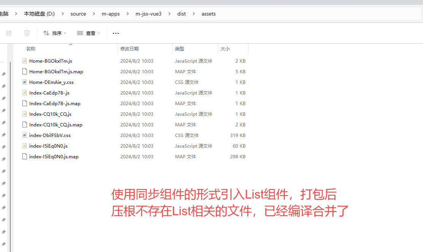
Task: Click the source breadcrumb segment
Action: 78,14
